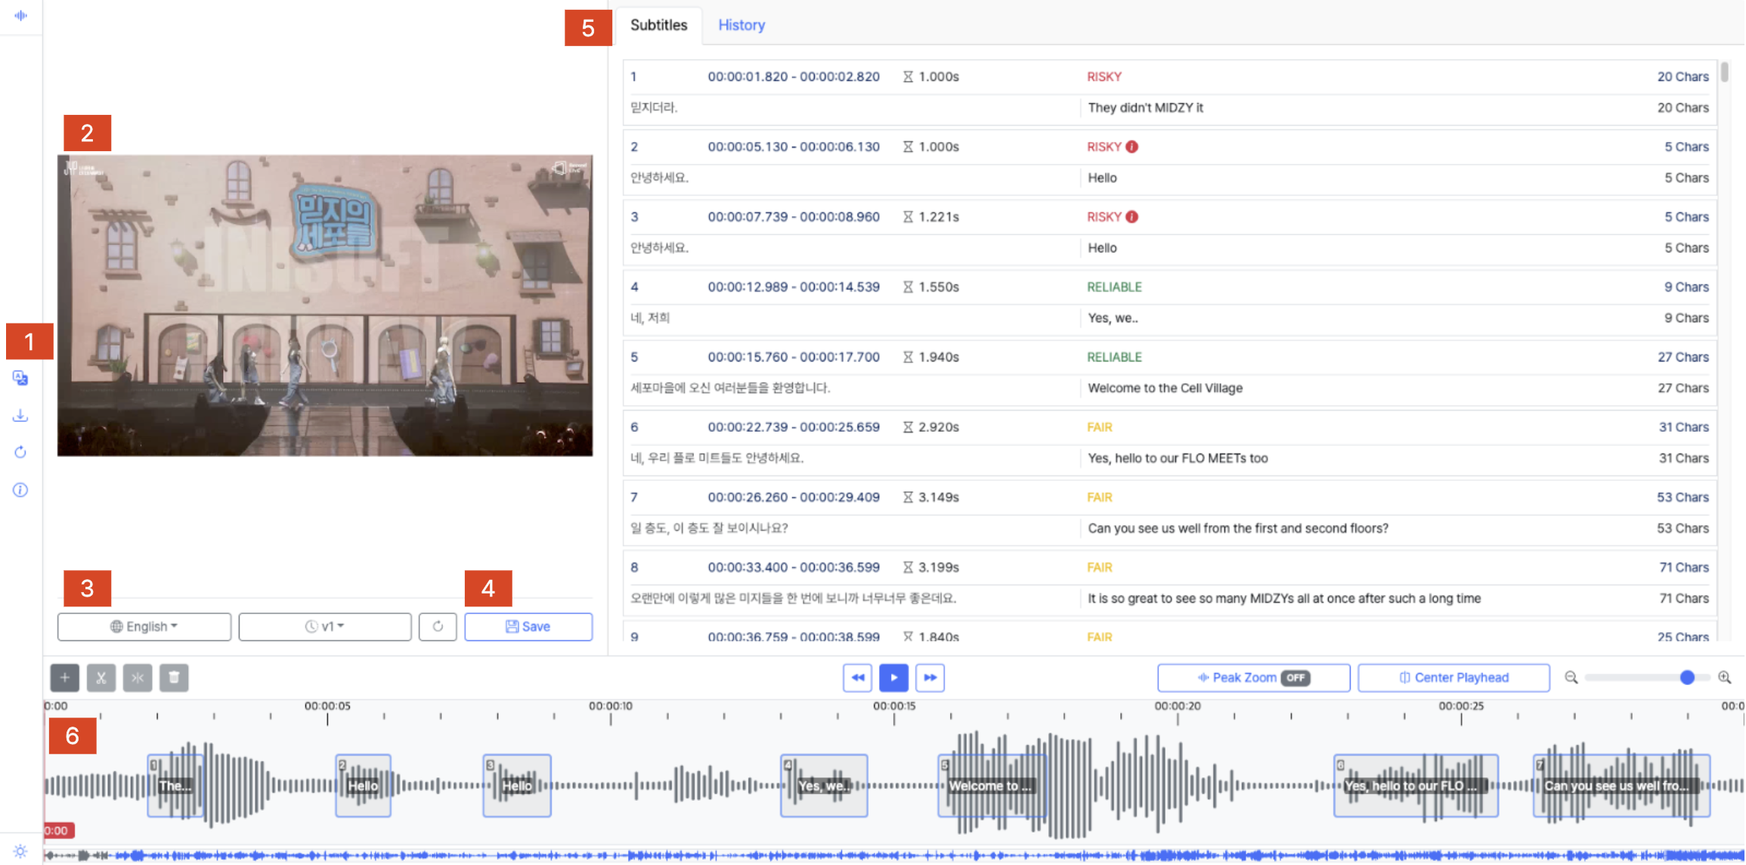
Task: Open the v1 version dropdown
Action: click(325, 626)
